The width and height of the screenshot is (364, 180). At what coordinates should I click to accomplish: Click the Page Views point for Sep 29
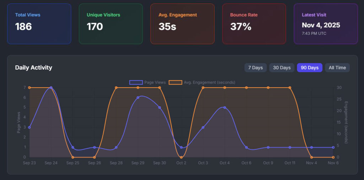coord(138,97)
